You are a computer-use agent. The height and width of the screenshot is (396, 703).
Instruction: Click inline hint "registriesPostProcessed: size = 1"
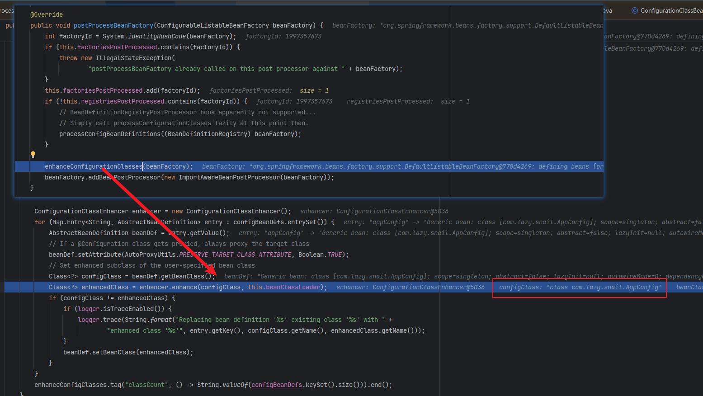(x=408, y=101)
